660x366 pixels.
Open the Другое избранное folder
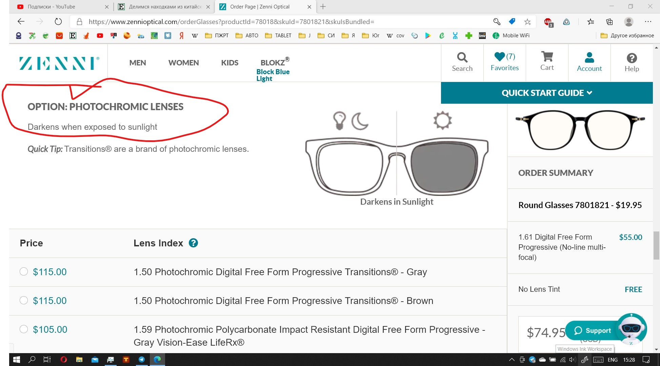627,36
